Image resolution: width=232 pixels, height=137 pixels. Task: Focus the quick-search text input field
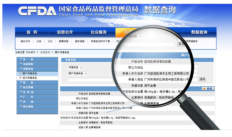tap(90, 80)
